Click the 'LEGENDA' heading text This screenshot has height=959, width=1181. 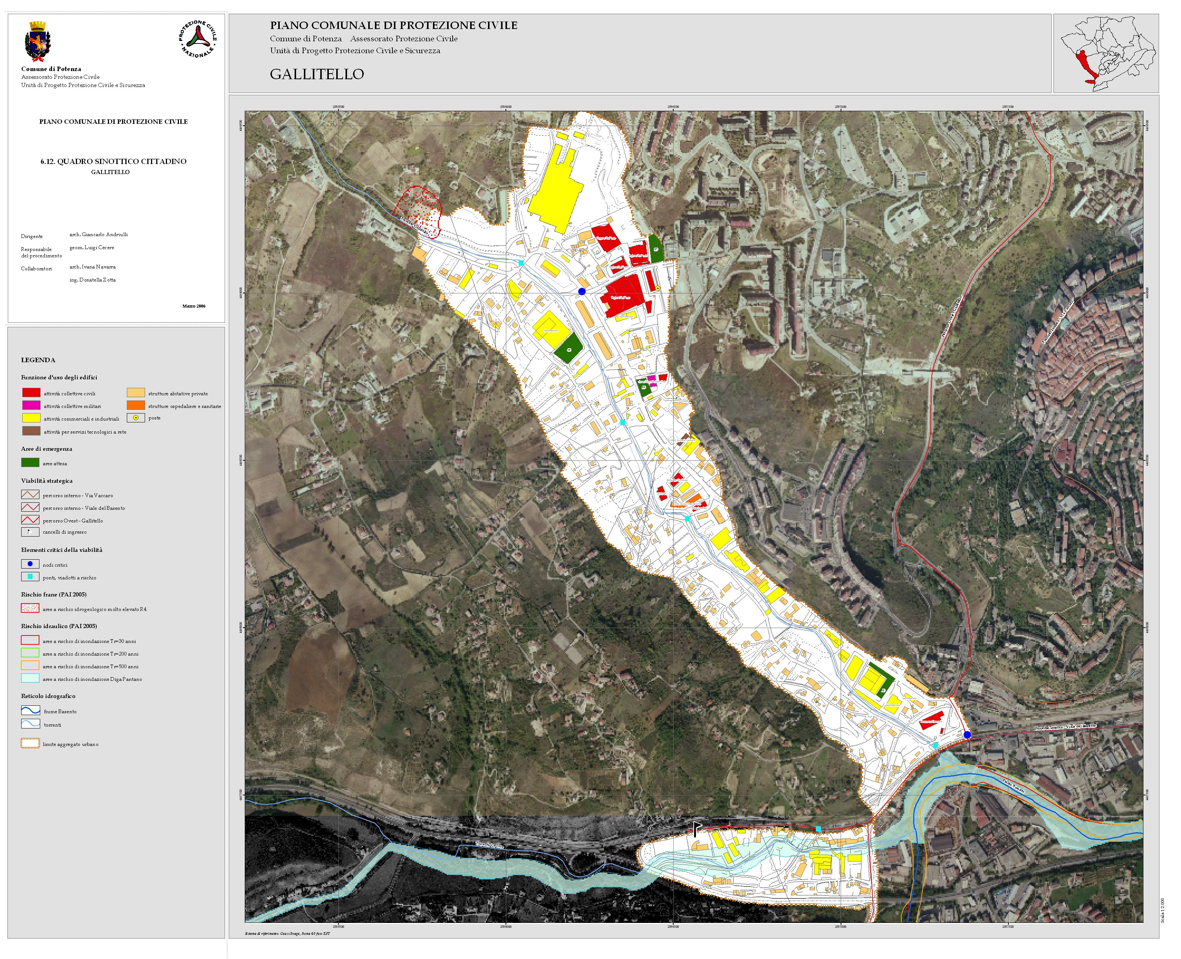[x=38, y=360]
